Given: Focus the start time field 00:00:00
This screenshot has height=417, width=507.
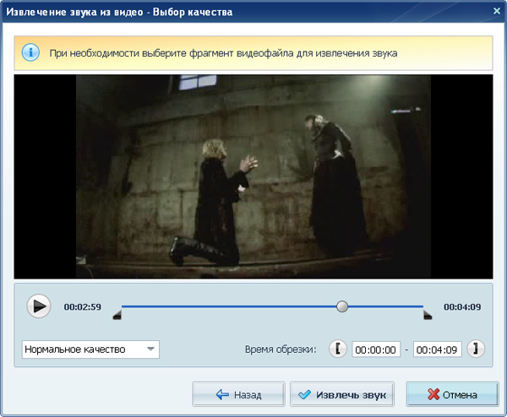Looking at the screenshot, I should coord(376,349).
